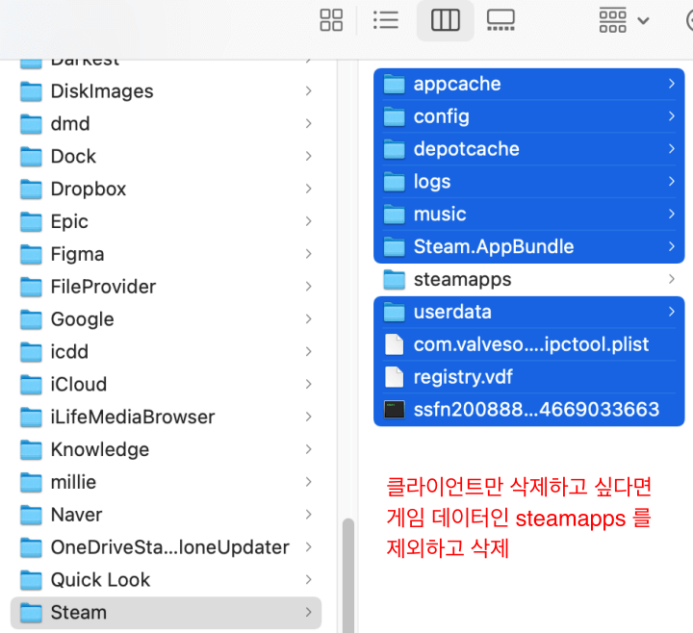Viewport: 693px width, 633px height.
Task: Select the Naver folder name
Action: coord(76,515)
